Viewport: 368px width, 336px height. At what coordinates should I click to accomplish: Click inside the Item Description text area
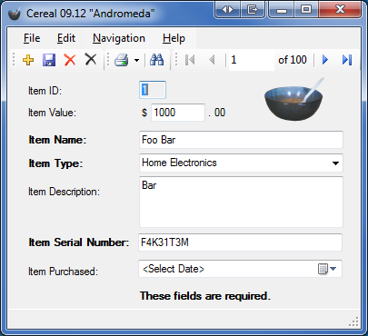pyautogui.click(x=241, y=202)
